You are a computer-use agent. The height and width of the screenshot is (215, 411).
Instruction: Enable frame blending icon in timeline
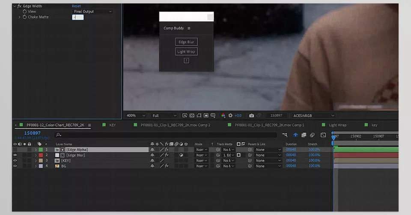tap(304, 135)
